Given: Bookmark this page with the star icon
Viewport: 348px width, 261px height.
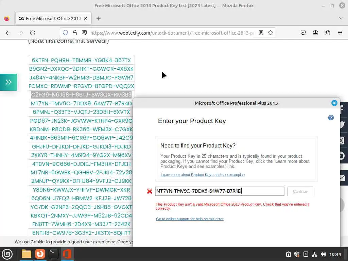Looking at the screenshot, I should tap(270, 33).
